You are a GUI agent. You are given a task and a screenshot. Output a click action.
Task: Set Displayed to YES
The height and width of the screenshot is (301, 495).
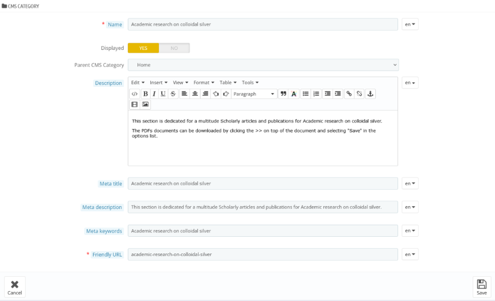click(143, 48)
